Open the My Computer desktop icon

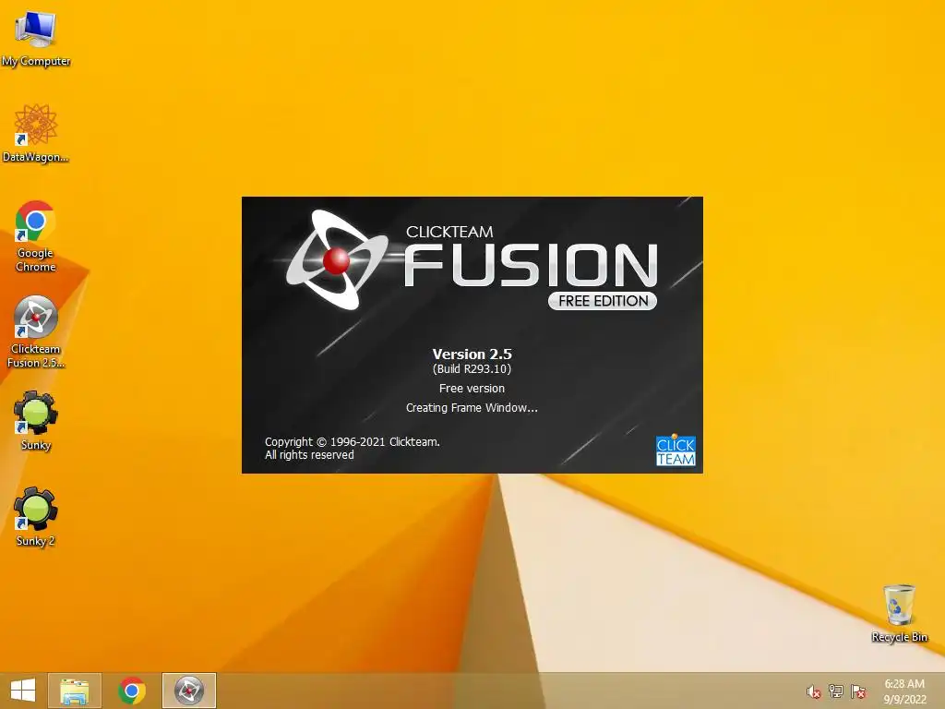click(x=36, y=39)
